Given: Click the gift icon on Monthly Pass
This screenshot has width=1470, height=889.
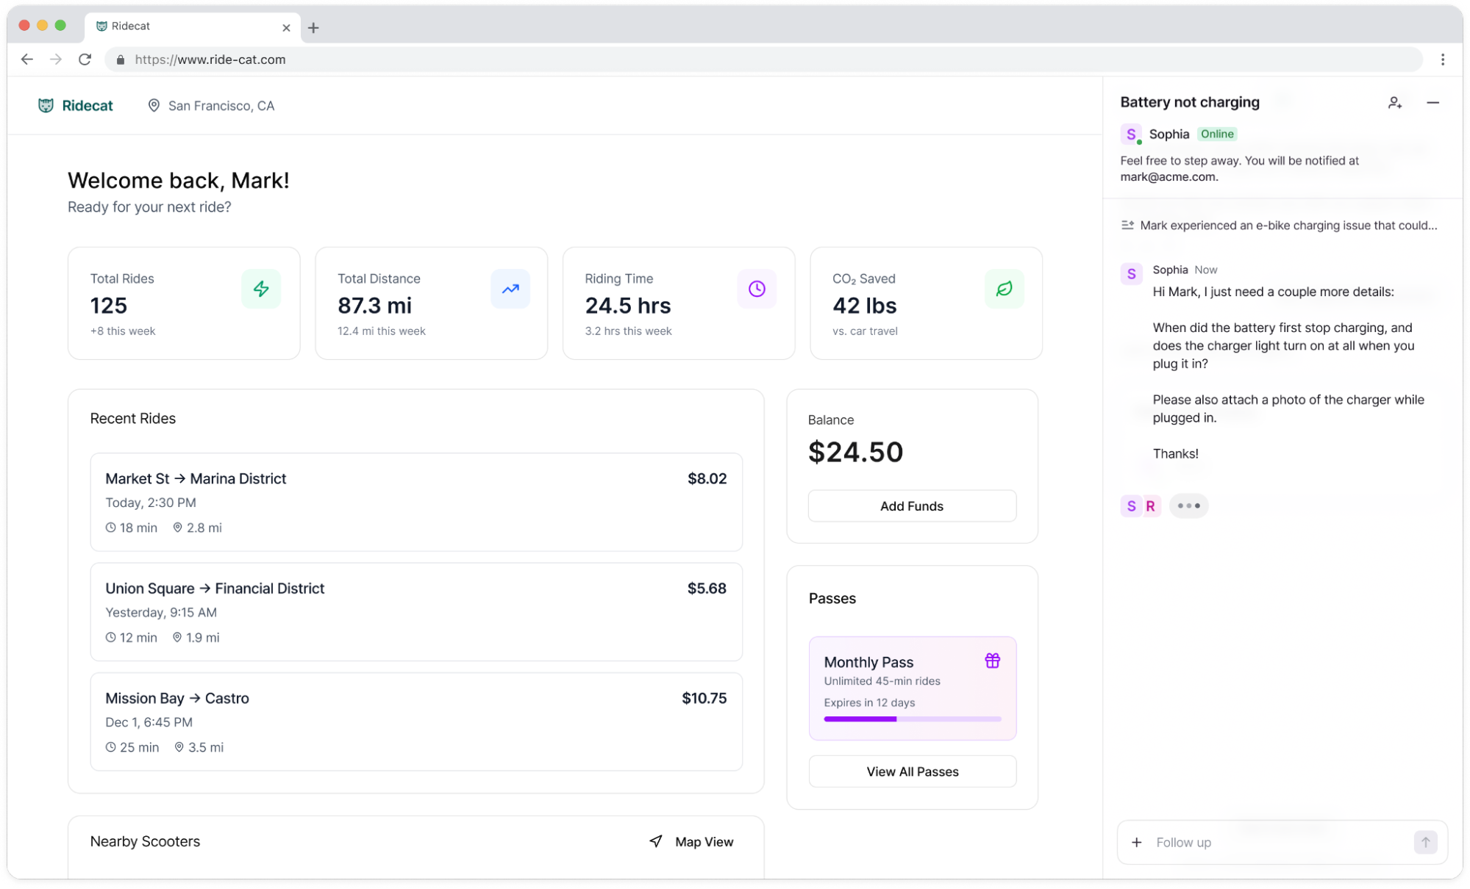Looking at the screenshot, I should 992,661.
